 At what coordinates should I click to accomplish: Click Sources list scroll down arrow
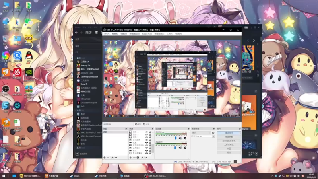click(153, 154)
